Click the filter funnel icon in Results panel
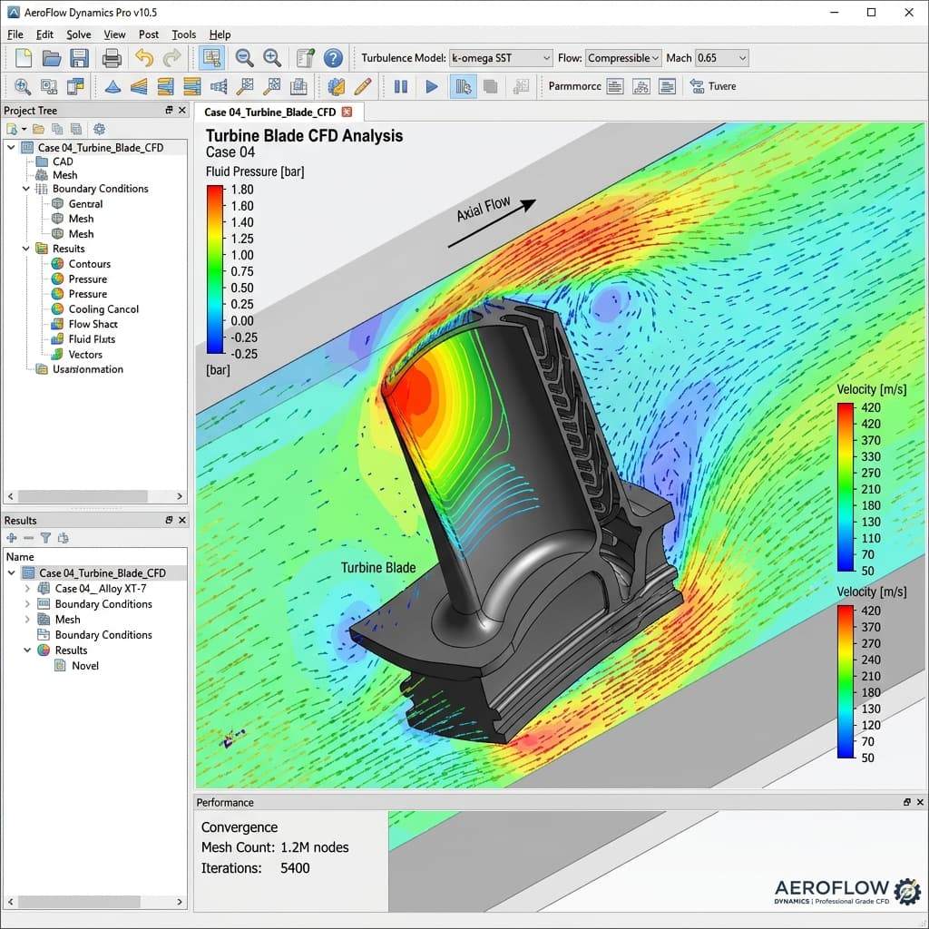This screenshot has height=929, width=929. tap(45, 538)
